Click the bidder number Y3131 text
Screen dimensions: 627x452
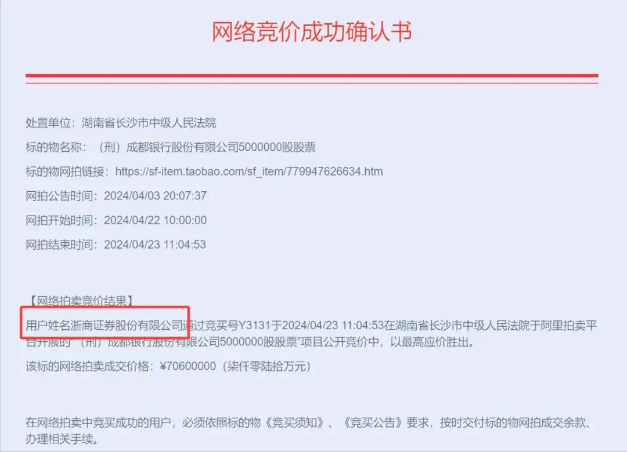click(255, 326)
